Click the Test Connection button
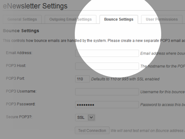This screenshot has height=139, width=185. pyautogui.click(x=92, y=130)
